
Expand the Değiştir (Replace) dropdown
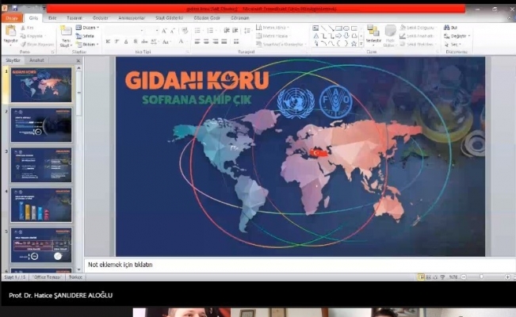coord(457,36)
